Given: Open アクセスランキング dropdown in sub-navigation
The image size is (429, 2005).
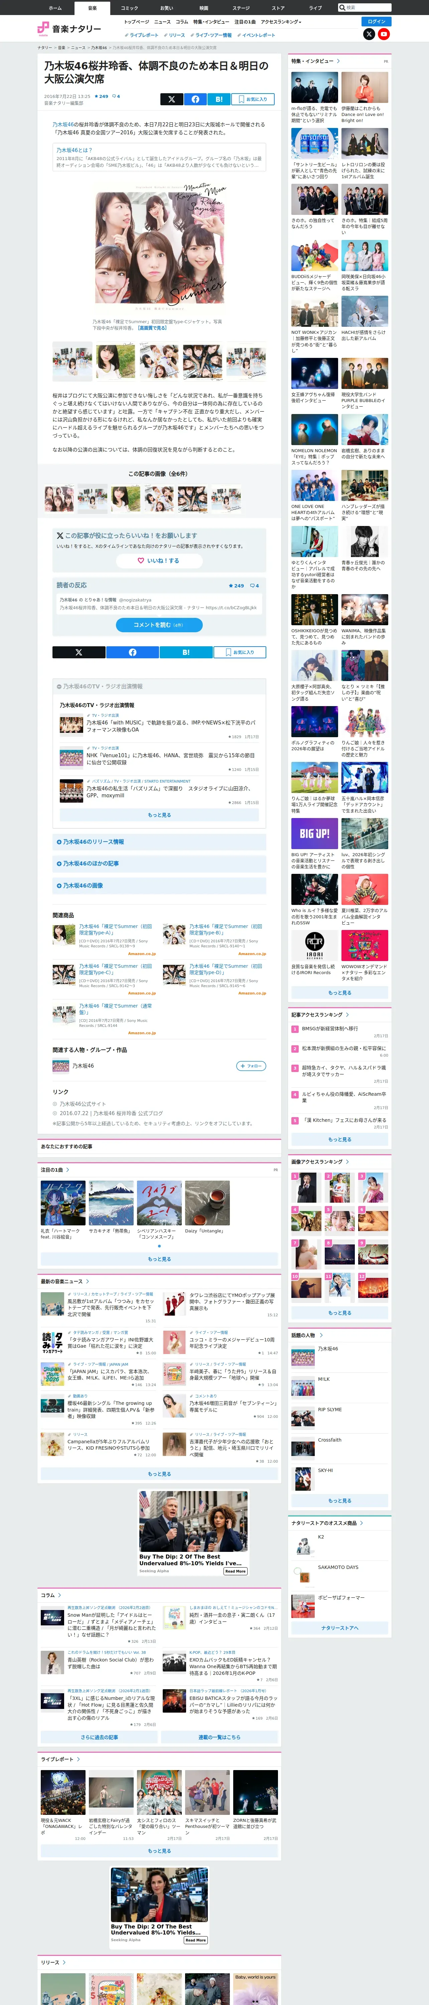Looking at the screenshot, I should (281, 22).
